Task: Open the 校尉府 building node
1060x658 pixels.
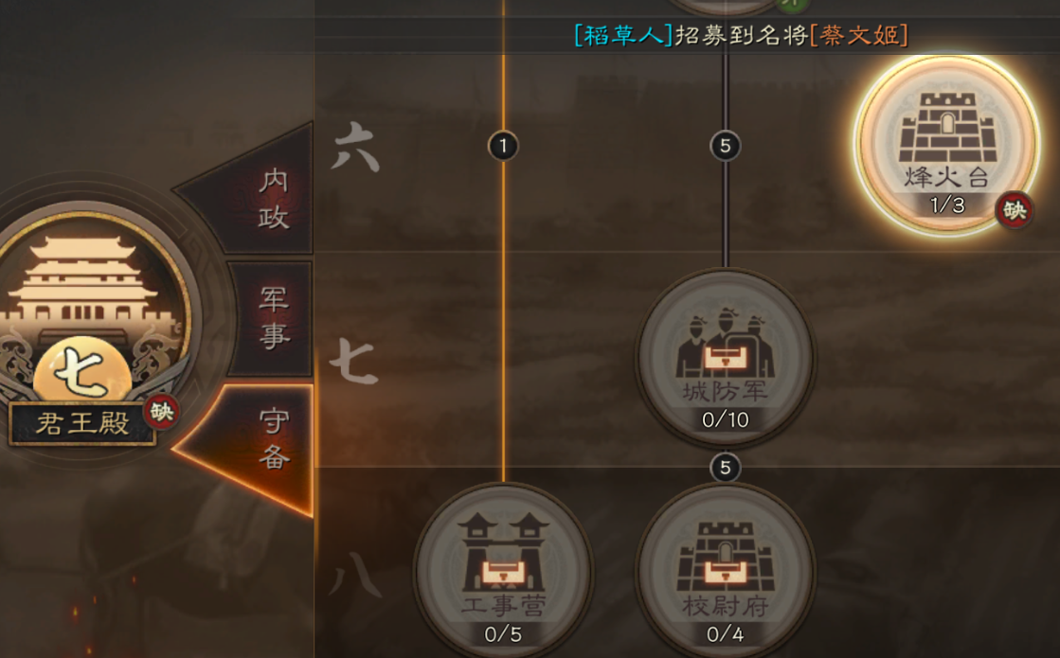Action: coord(726,572)
